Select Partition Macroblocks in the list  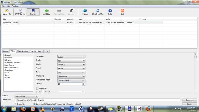[x=12, y=63]
